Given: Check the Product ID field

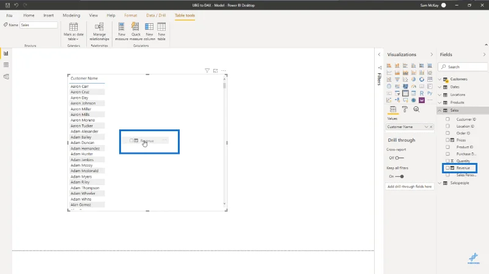Looking at the screenshot, I should point(447,147).
